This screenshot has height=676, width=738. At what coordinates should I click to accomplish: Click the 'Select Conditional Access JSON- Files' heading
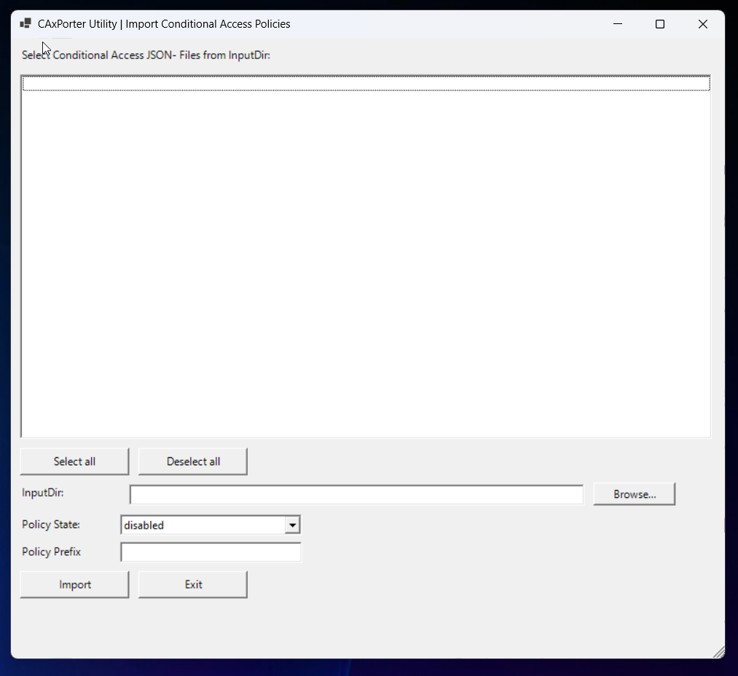(146, 55)
